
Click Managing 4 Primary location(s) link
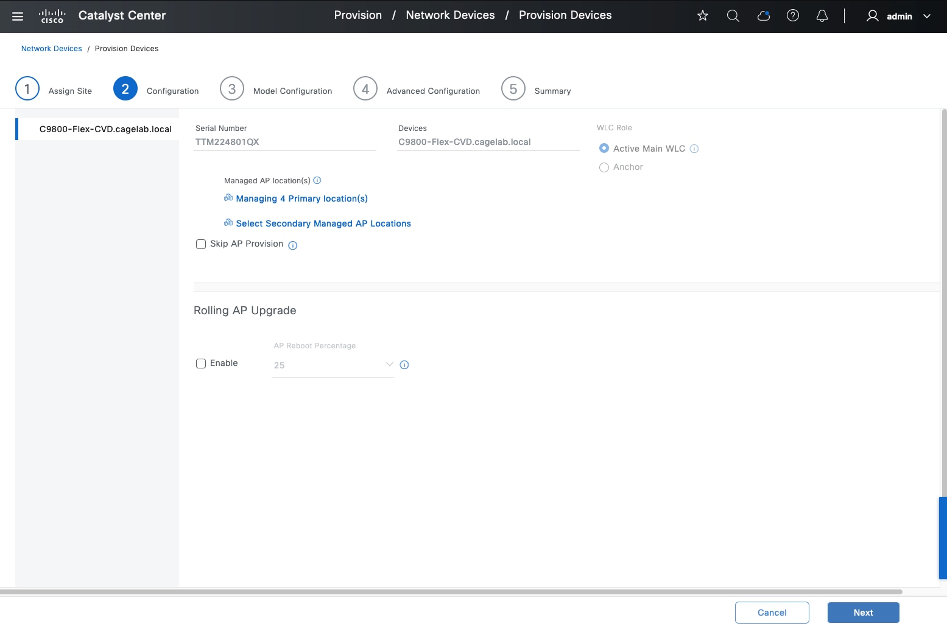click(301, 199)
